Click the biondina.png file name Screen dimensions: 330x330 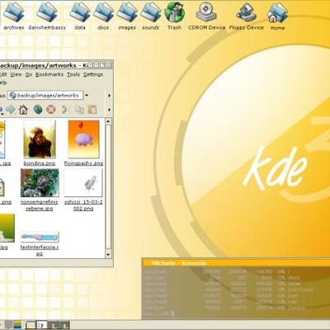pos(40,163)
